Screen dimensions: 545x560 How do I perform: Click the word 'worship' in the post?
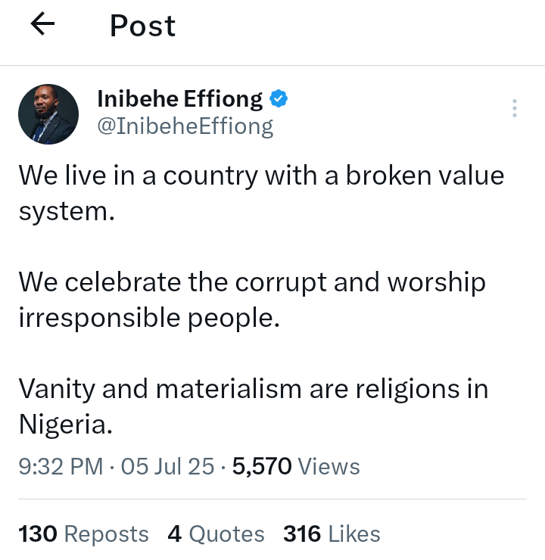pyautogui.click(x=436, y=282)
